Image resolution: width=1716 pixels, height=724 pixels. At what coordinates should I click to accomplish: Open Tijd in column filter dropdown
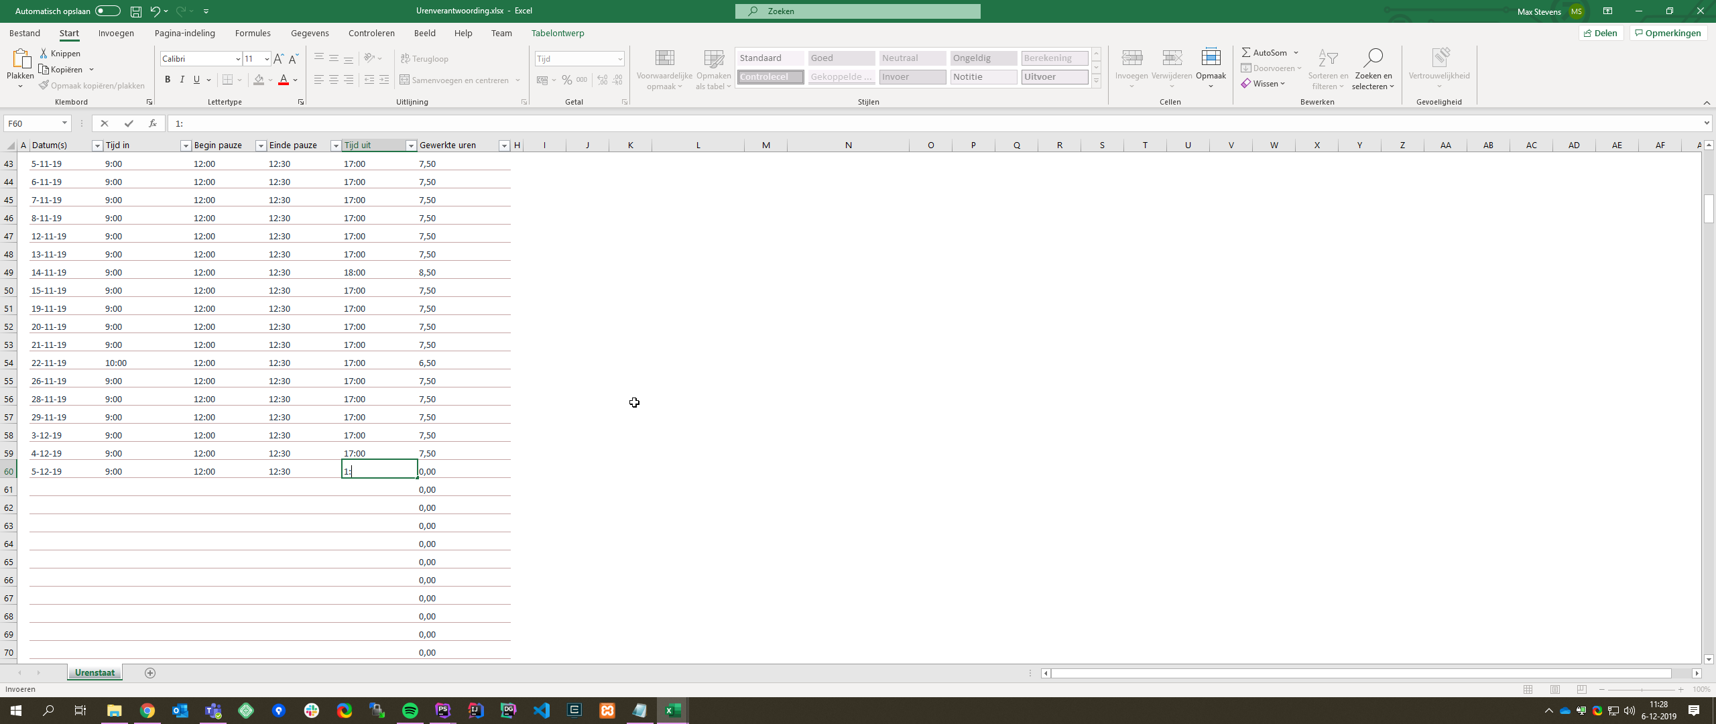point(186,145)
